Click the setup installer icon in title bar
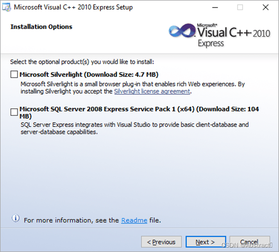 [x=7, y=8]
